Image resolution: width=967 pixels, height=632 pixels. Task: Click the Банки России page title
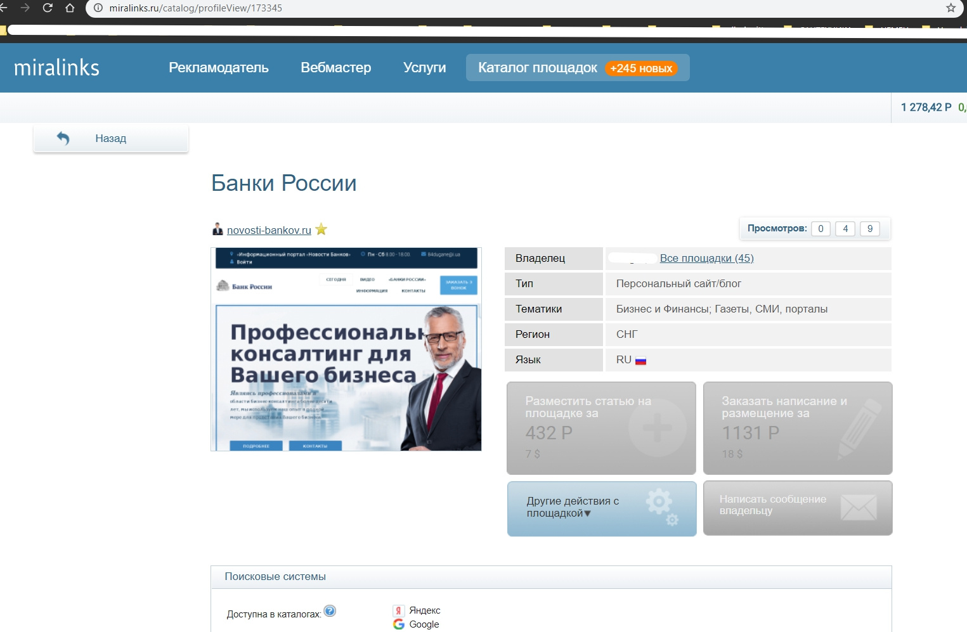(x=283, y=183)
